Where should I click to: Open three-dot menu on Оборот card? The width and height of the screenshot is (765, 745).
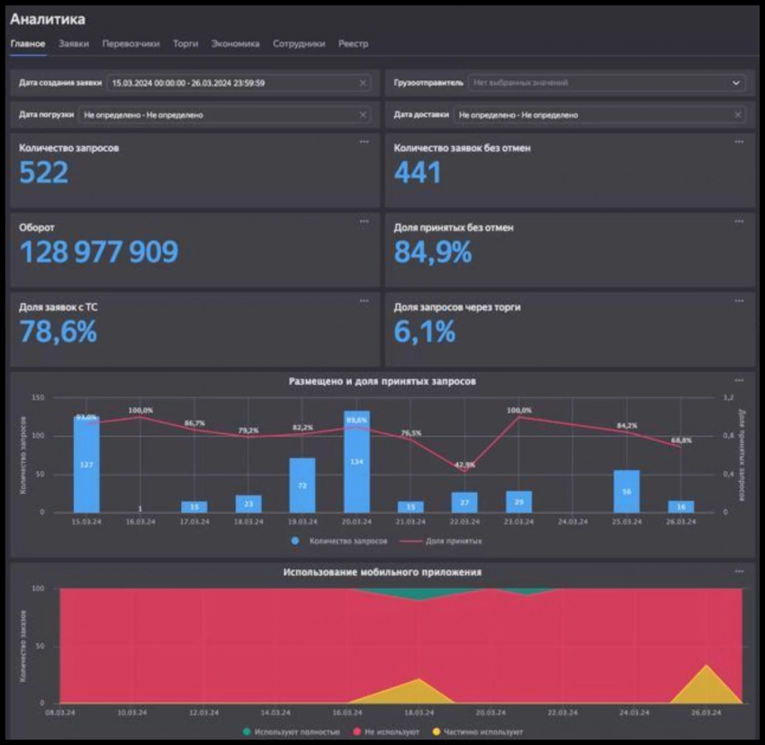[x=364, y=222]
